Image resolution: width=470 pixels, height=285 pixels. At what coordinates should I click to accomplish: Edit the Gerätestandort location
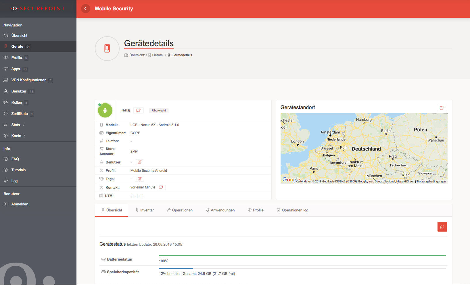(x=442, y=108)
